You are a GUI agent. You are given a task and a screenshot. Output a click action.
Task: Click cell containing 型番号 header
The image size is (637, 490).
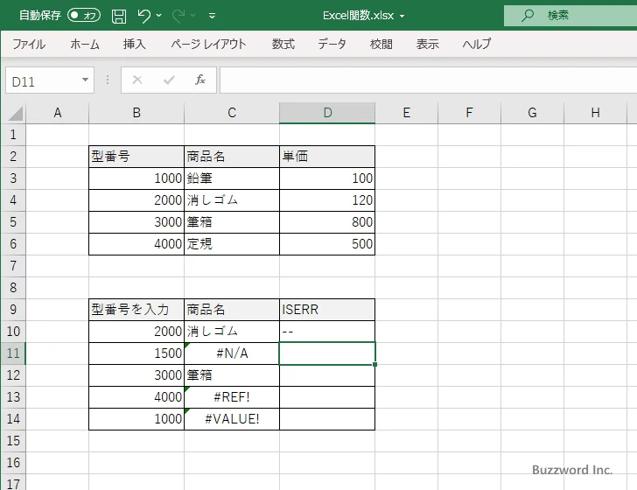click(x=136, y=157)
